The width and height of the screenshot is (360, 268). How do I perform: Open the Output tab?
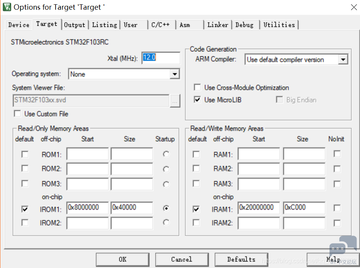75,25
